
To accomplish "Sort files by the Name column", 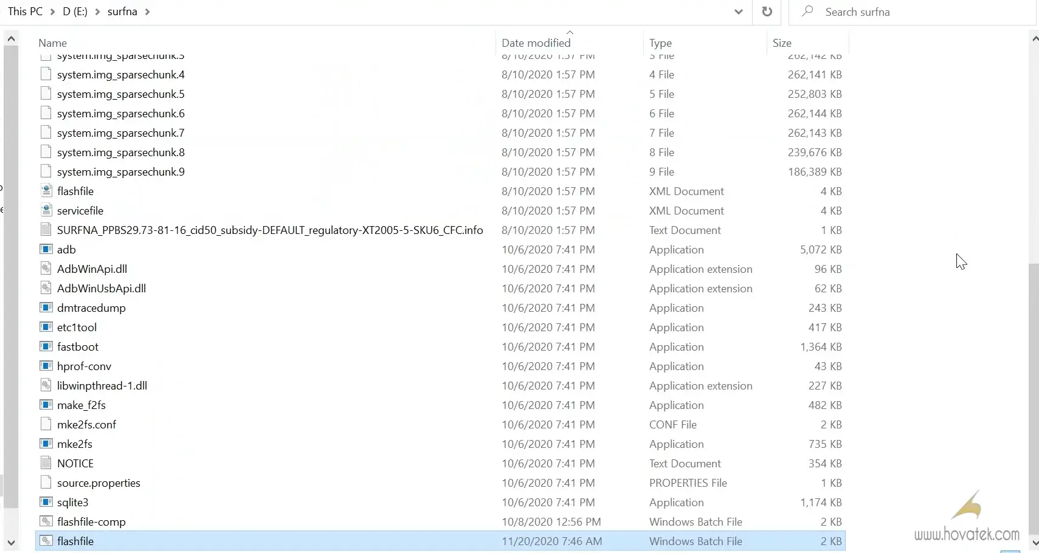I will coord(53,43).
